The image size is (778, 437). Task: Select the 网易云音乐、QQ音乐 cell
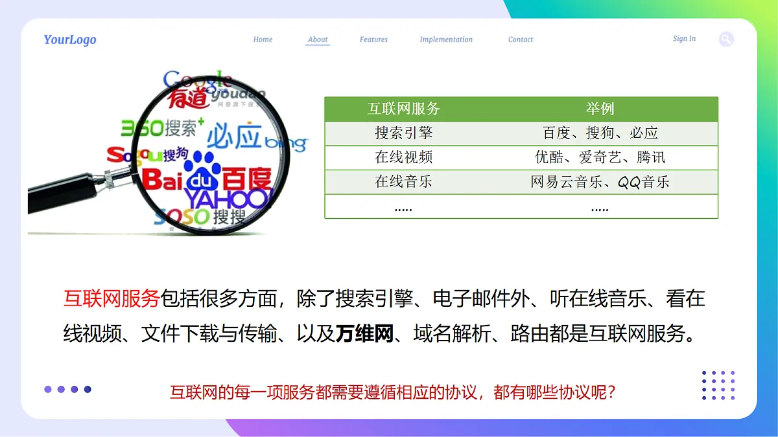click(600, 182)
